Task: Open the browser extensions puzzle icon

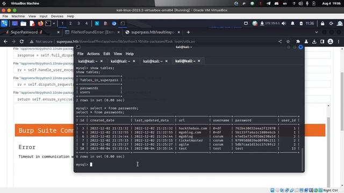Action: pos(298,41)
